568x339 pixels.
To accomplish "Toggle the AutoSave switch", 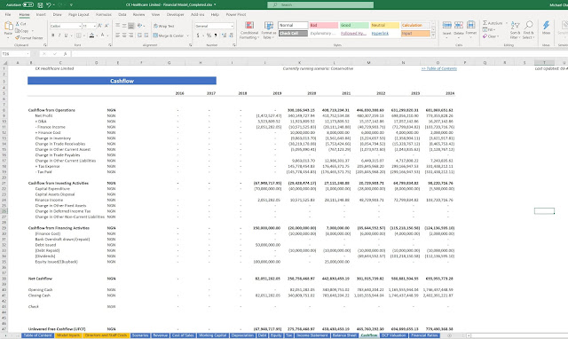I will [28, 4].
